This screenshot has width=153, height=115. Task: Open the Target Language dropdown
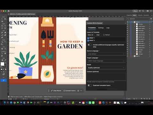coord(106,61)
